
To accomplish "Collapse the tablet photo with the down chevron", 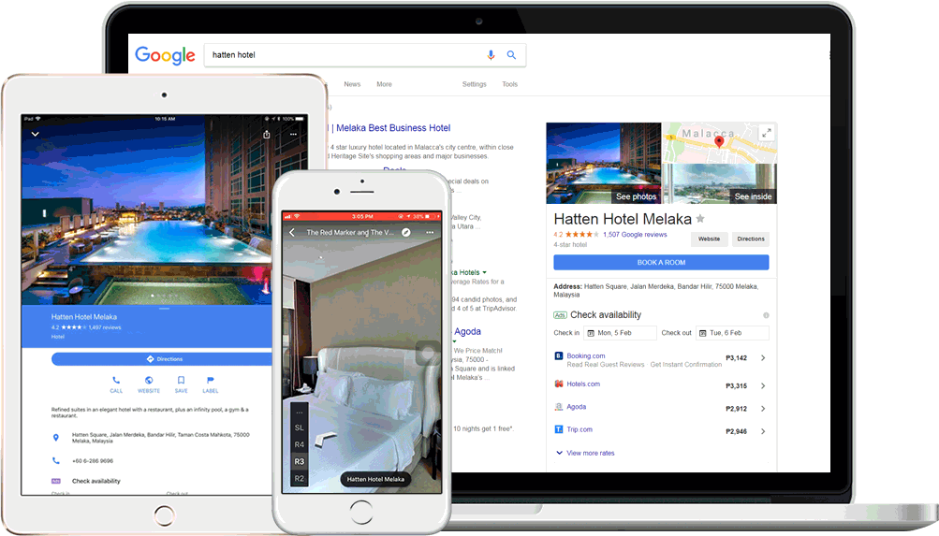I will tap(36, 135).
